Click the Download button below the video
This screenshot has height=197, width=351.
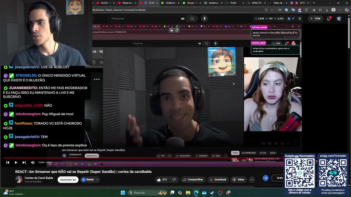[x=218, y=179]
